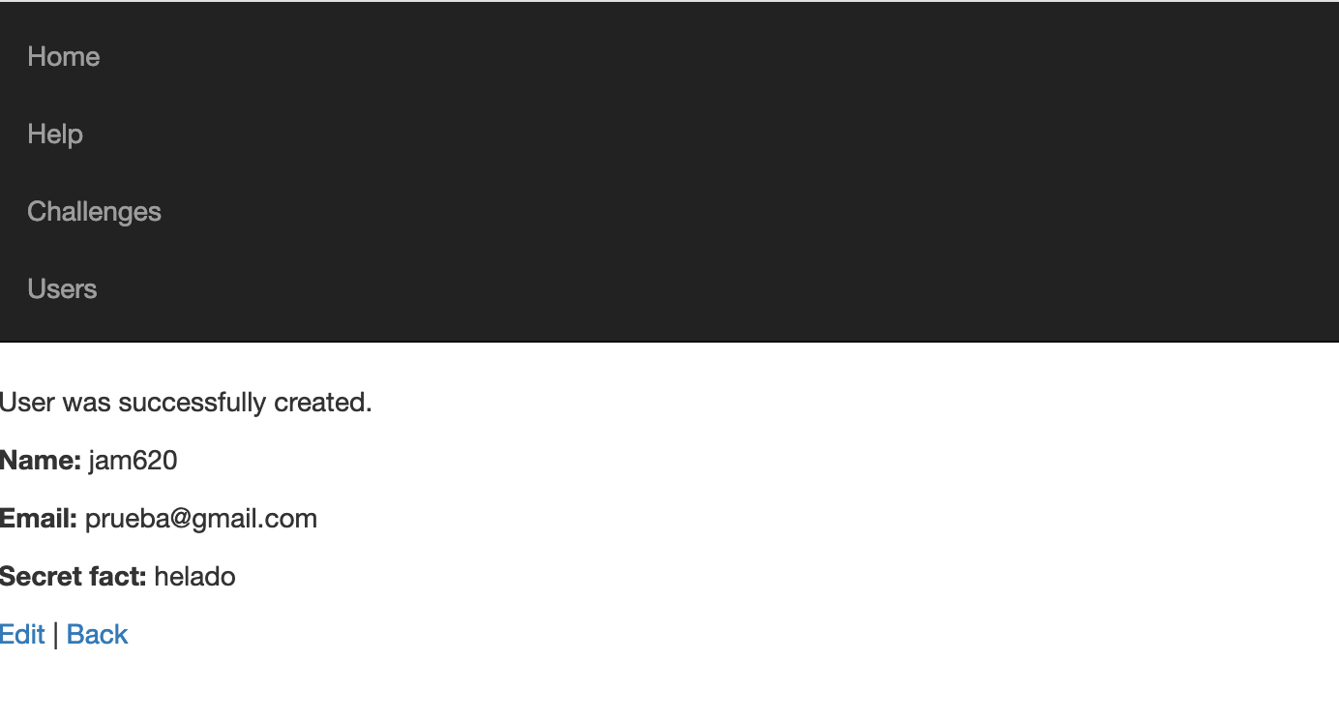1339x722 pixels.
Task: Click the email address prueba@gmail.com
Action: click(201, 519)
